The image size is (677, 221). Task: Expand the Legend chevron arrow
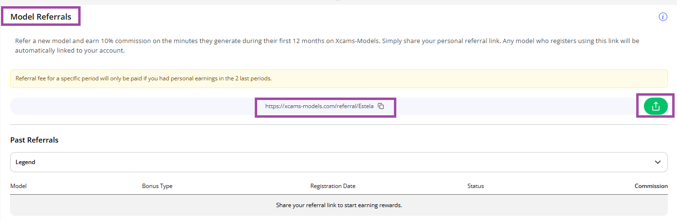tap(658, 162)
